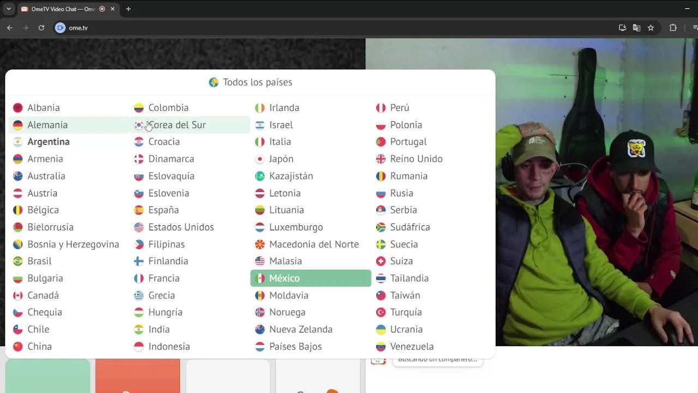Select Venezuela as country

tap(432, 347)
